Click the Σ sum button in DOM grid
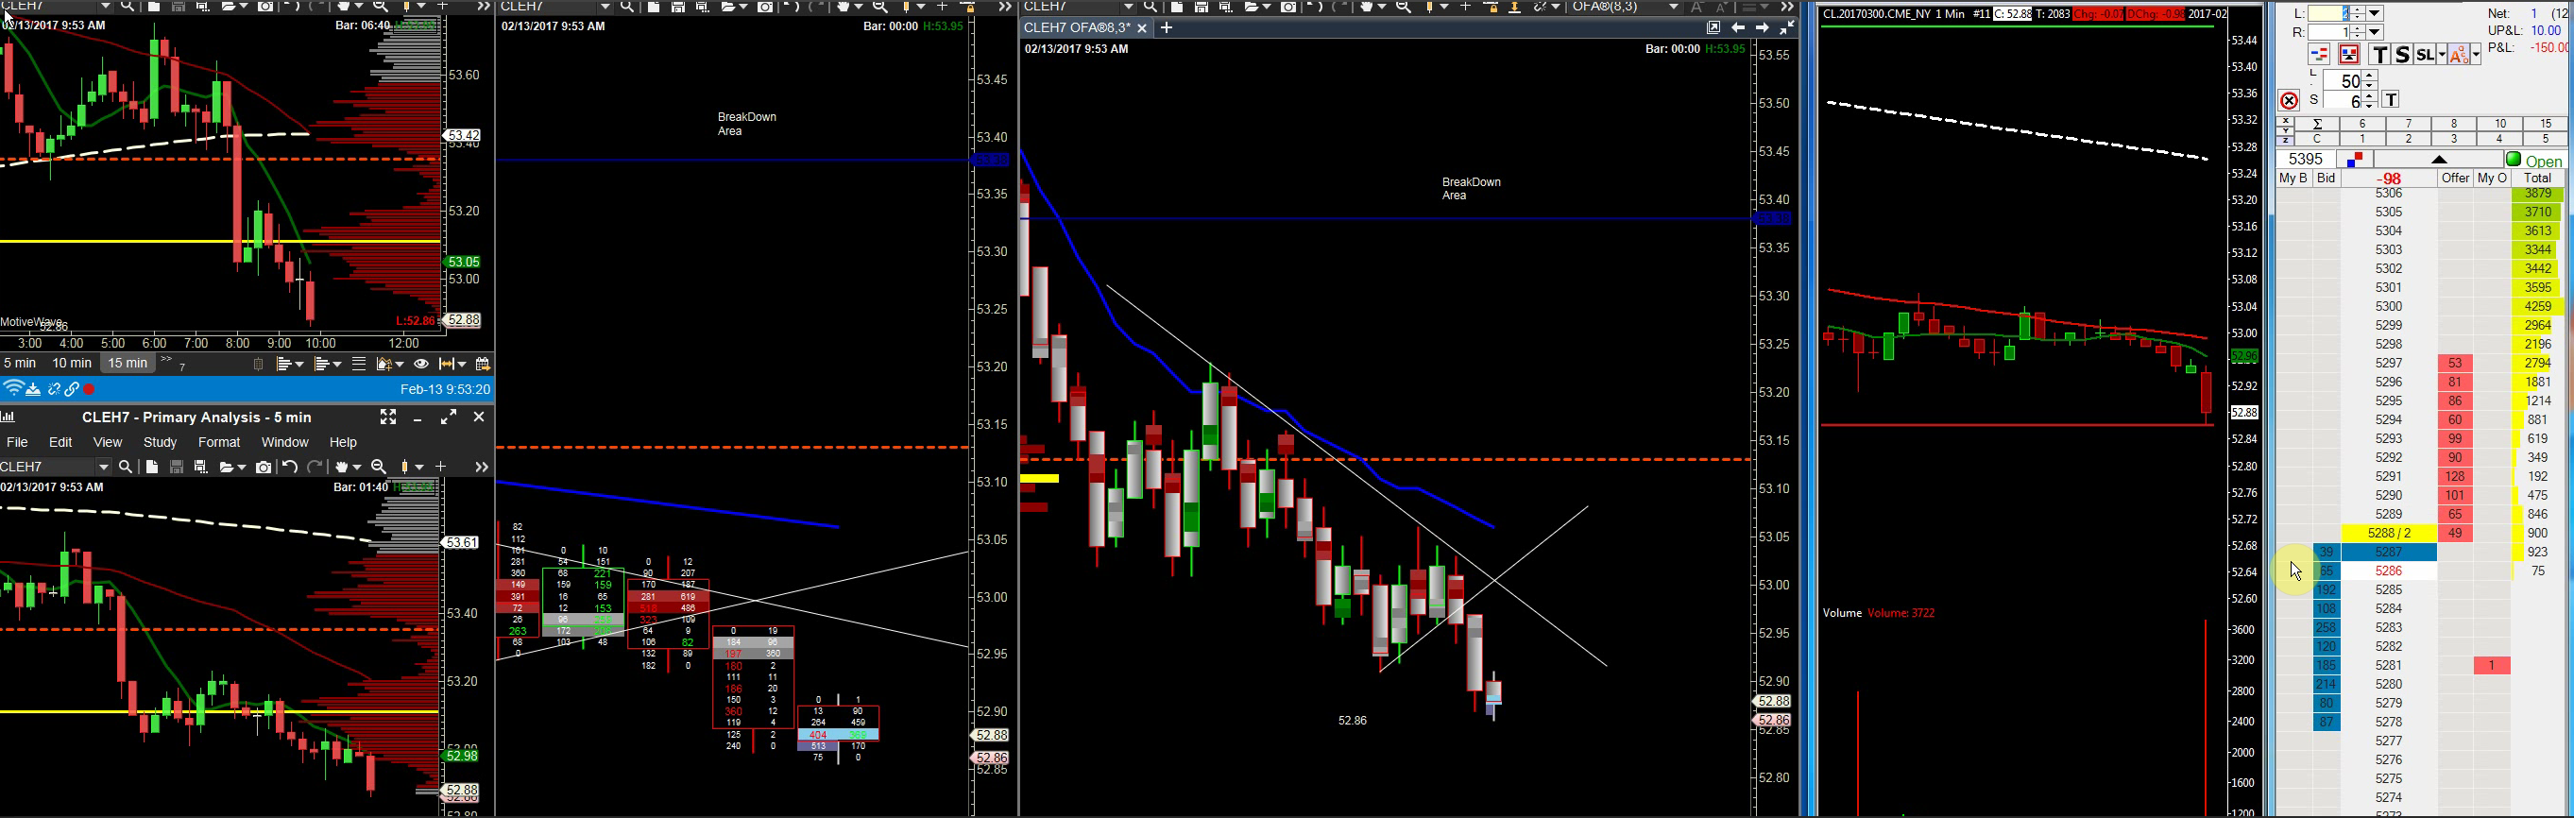This screenshot has width=2574, height=818. 2316,124
